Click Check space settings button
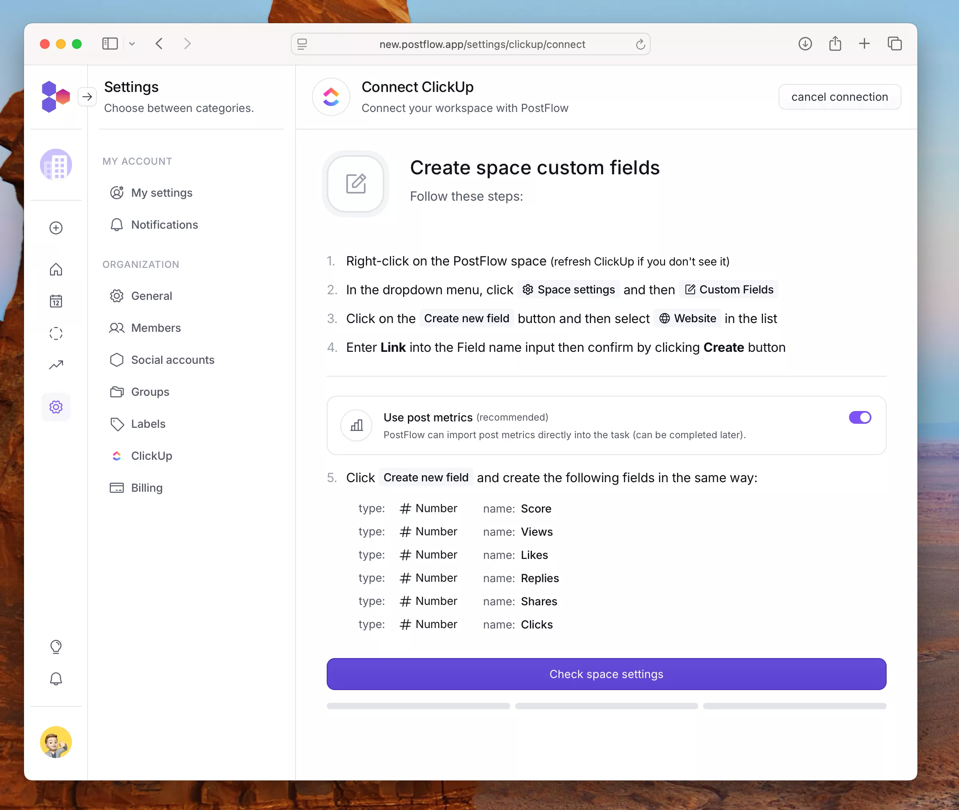The image size is (959, 810). 606,674
